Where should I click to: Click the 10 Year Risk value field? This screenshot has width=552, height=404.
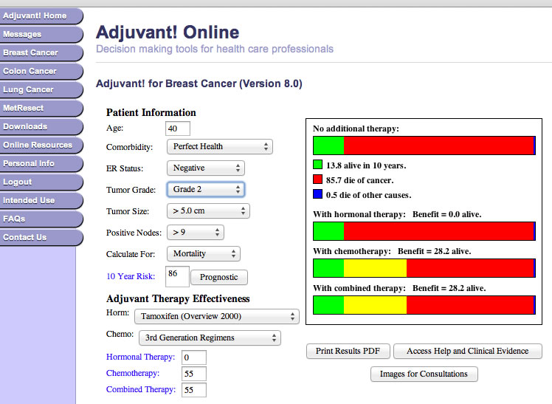pos(177,276)
